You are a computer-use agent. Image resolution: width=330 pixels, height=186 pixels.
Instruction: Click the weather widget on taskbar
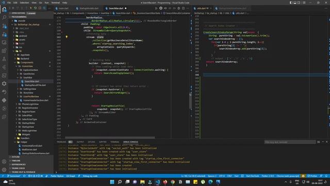pos(10,182)
